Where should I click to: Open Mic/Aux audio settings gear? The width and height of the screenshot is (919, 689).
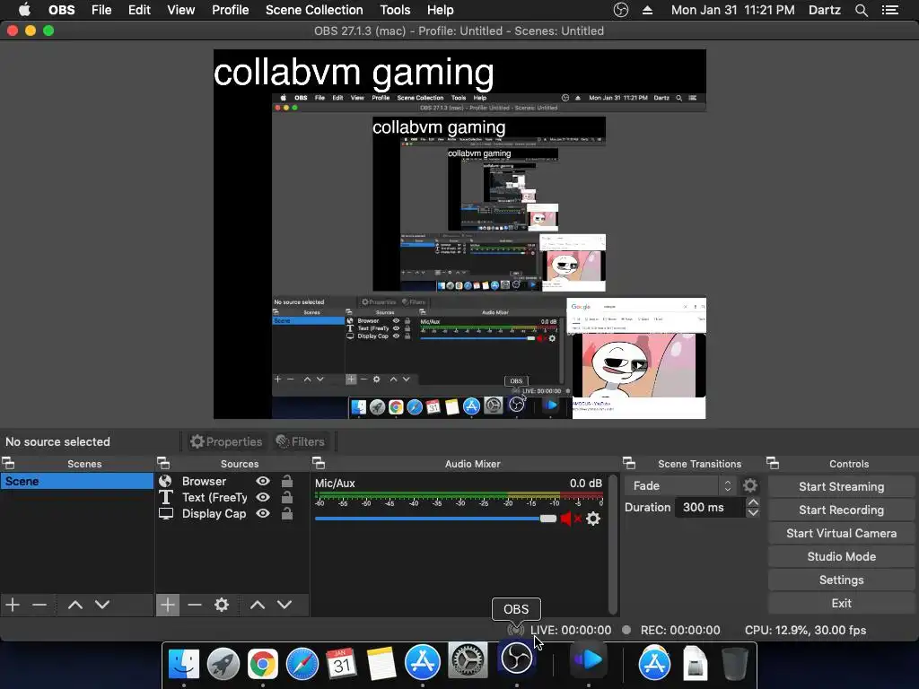click(x=593, y=519)
